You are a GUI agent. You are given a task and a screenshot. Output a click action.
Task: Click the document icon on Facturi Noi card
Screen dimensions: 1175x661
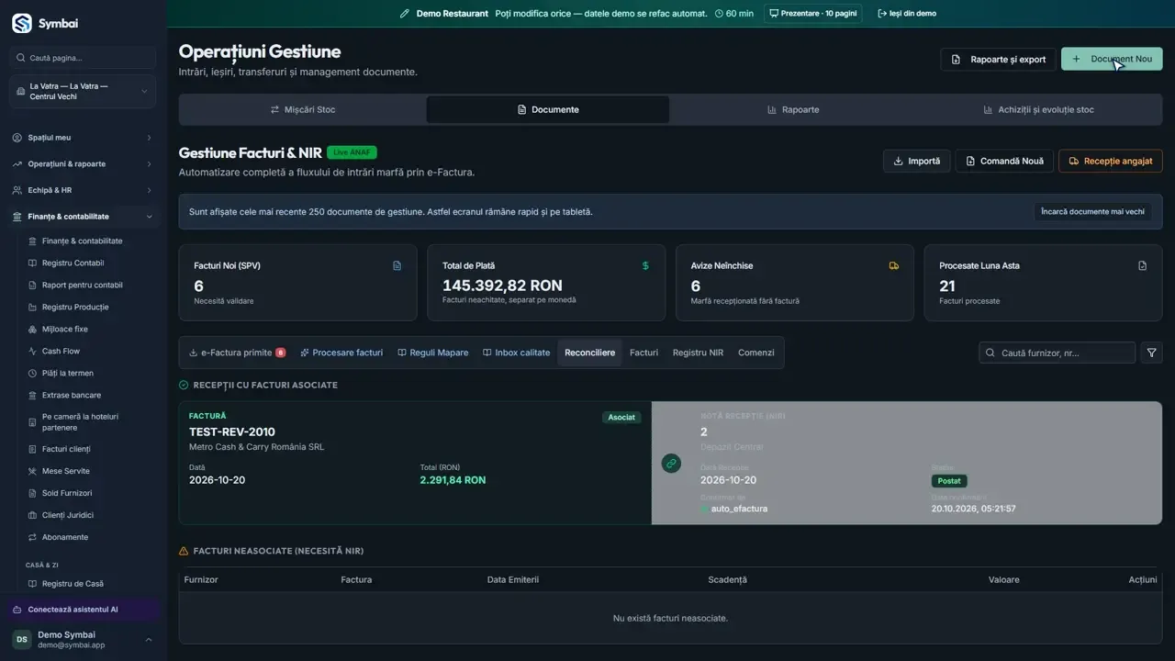[397, 265]
